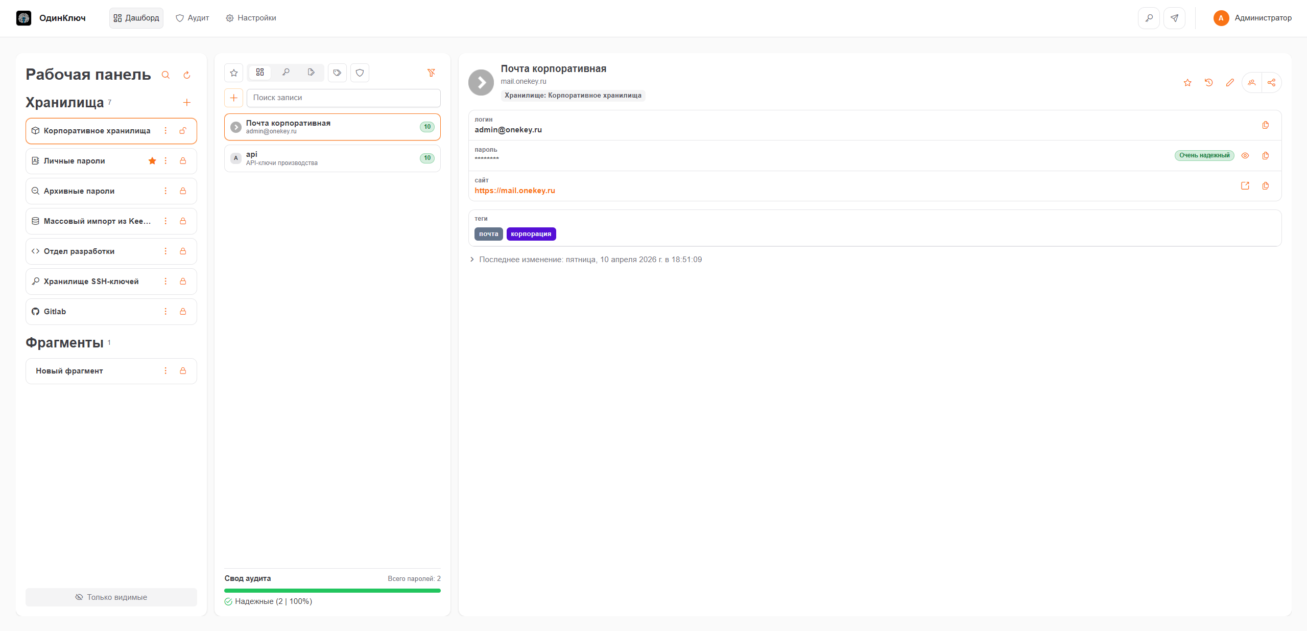Click the share record icon

1271,83
